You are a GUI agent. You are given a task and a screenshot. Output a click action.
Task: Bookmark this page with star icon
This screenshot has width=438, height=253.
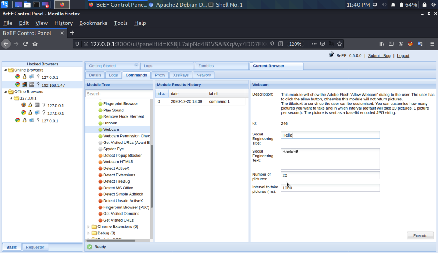coord(339,44)
